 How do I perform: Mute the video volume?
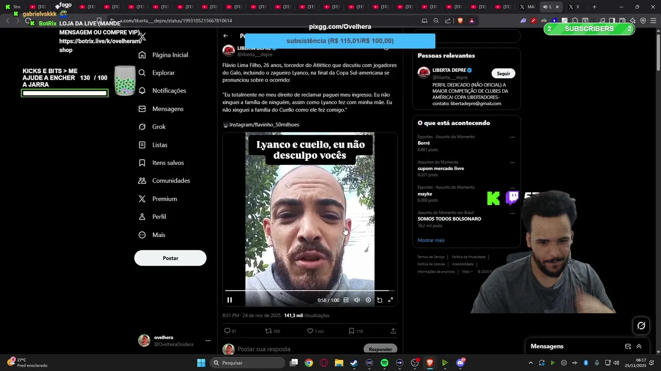click(357, 300)
